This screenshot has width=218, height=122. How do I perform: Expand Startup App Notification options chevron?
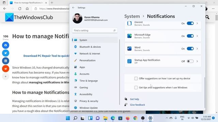(x=197, y=61)
